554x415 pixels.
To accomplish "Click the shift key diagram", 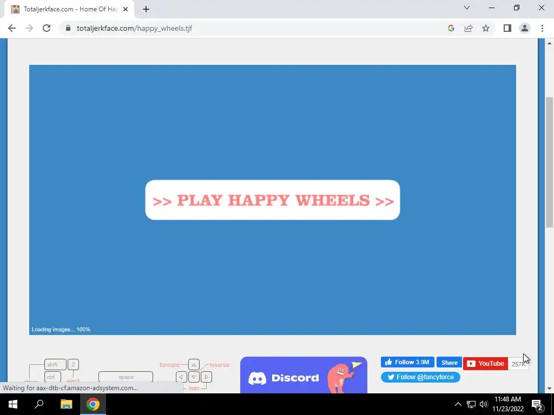I will coord(55,365).
